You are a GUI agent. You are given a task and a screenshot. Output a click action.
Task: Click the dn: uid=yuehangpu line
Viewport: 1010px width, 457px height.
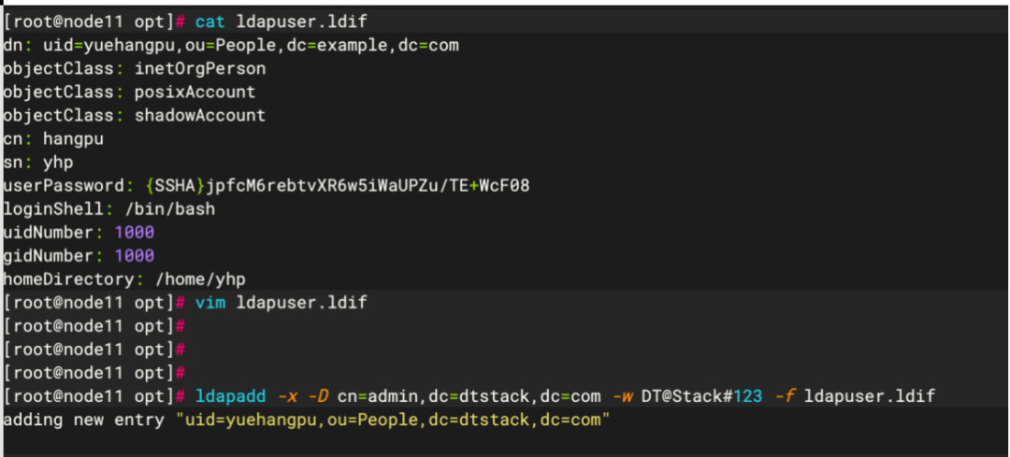click(231, 45)
